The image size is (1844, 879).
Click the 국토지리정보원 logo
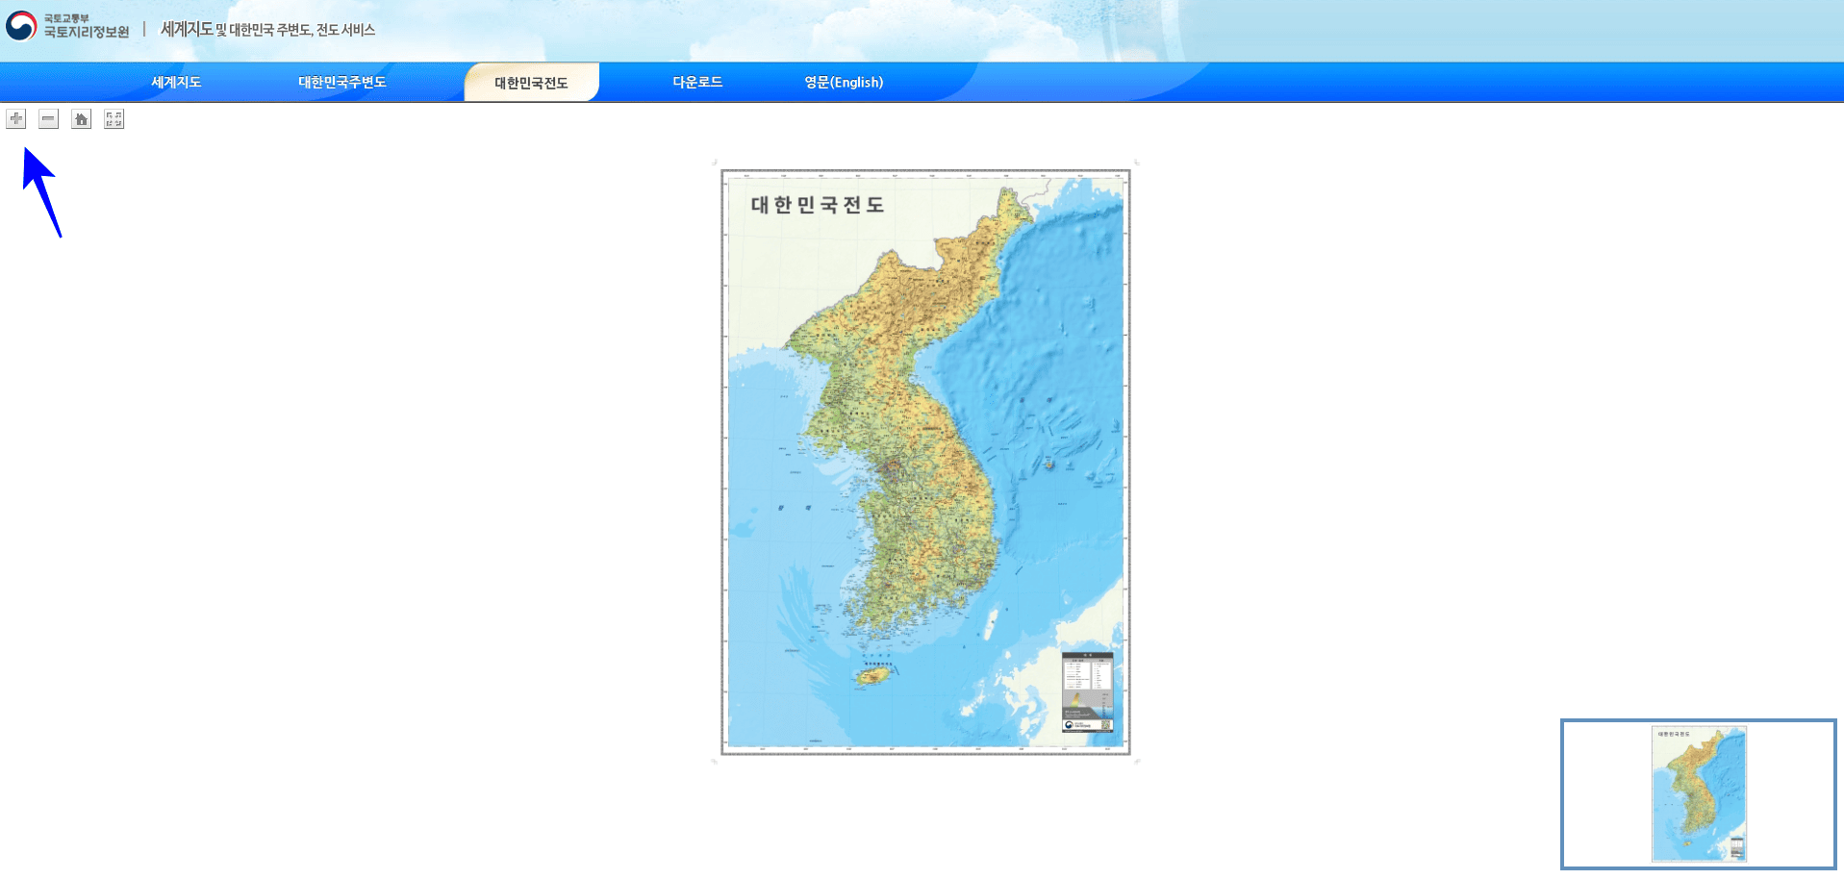(x=67, y=26)
